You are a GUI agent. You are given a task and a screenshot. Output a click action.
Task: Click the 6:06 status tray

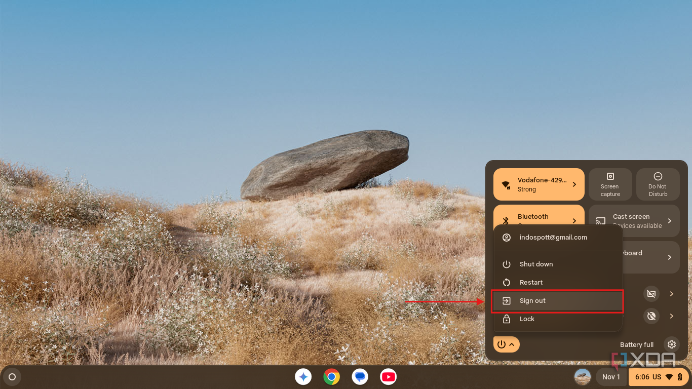point(659,377)
